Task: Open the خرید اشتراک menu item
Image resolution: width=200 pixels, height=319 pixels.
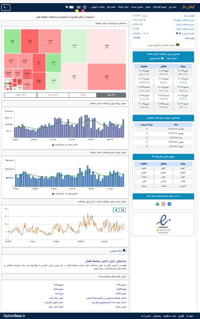Action: click(123, 7)
